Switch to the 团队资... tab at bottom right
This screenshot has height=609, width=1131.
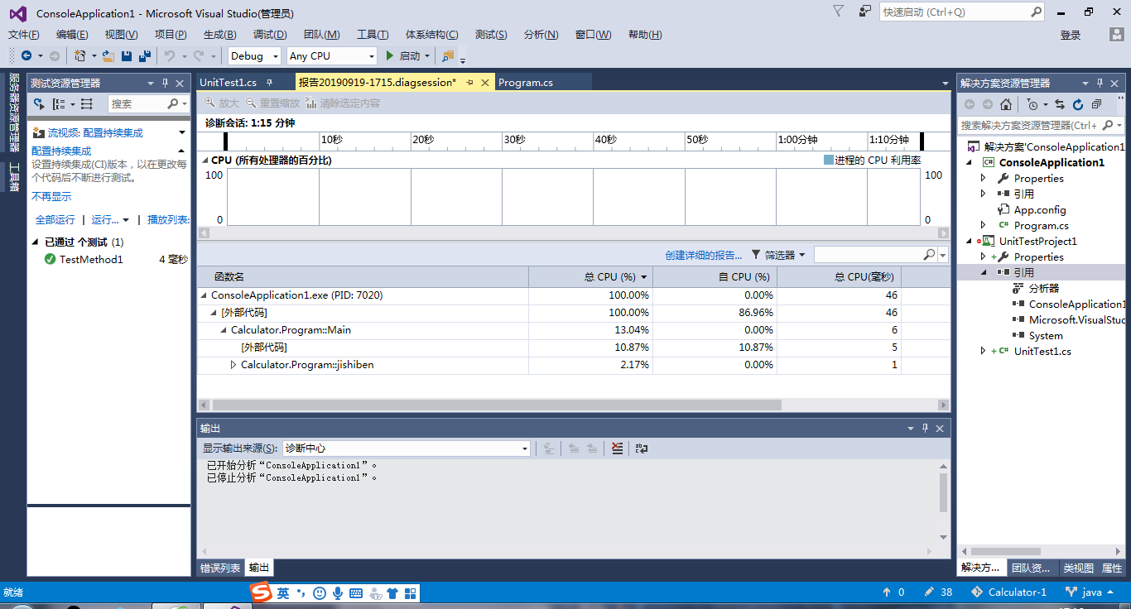(x=1031, y=568)
